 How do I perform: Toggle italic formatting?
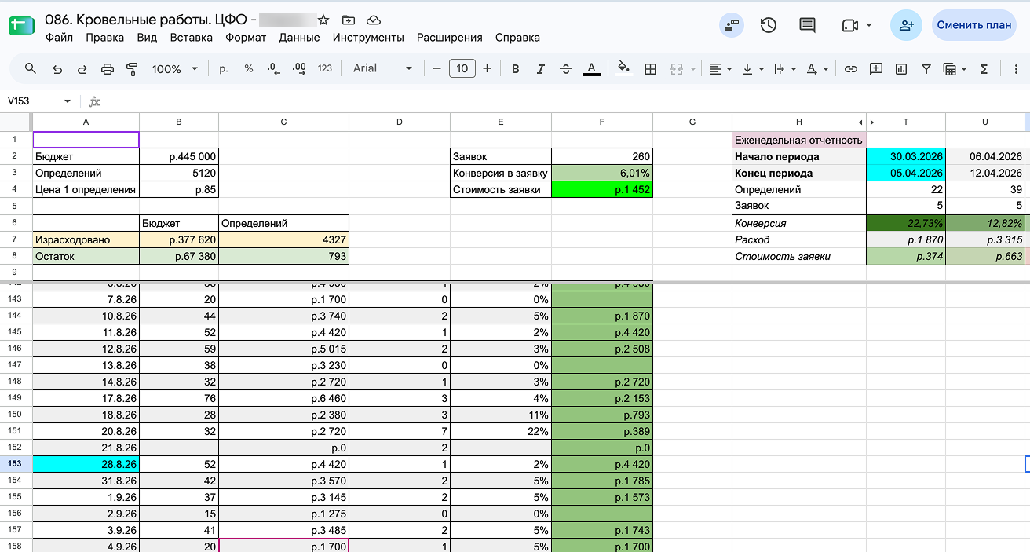[541, 69]
